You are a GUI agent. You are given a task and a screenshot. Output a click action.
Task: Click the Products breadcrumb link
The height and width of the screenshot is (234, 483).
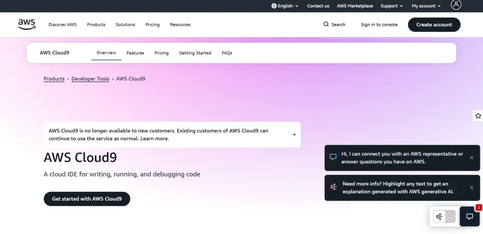point(54,79)
